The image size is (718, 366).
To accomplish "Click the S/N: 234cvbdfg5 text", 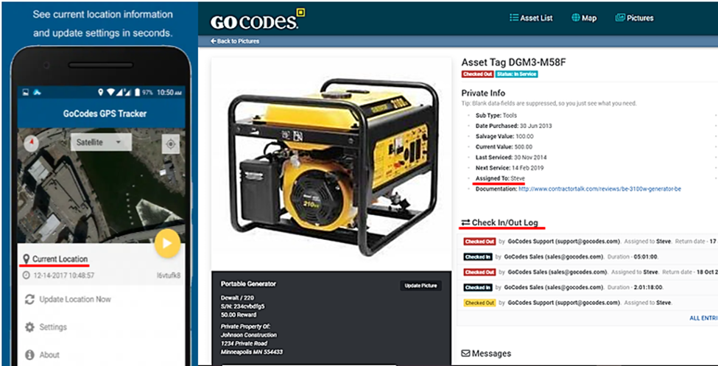I will point(243,306).
